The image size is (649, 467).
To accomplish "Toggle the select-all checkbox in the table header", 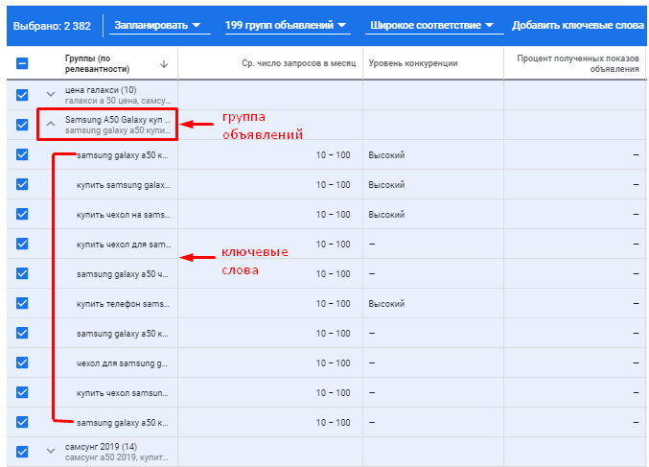I will point(22,64).
